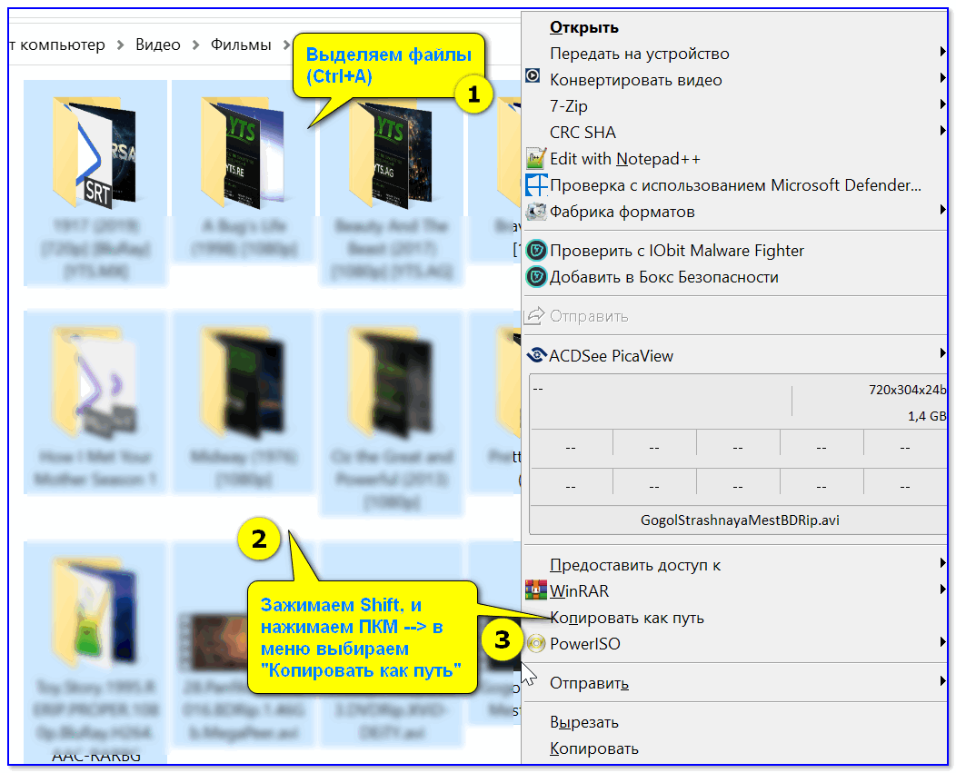
Task: Choose Передать на устройство menu entry
Action: (640, 54)
